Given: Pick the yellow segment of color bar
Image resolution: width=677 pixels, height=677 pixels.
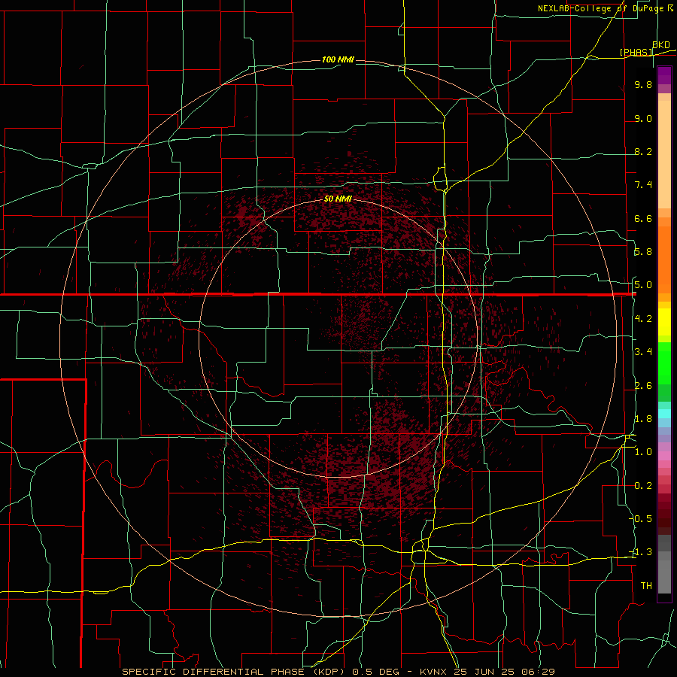Looking at the screenshot, I should [664, 322].
